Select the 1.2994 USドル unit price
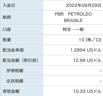 [86, 50]
